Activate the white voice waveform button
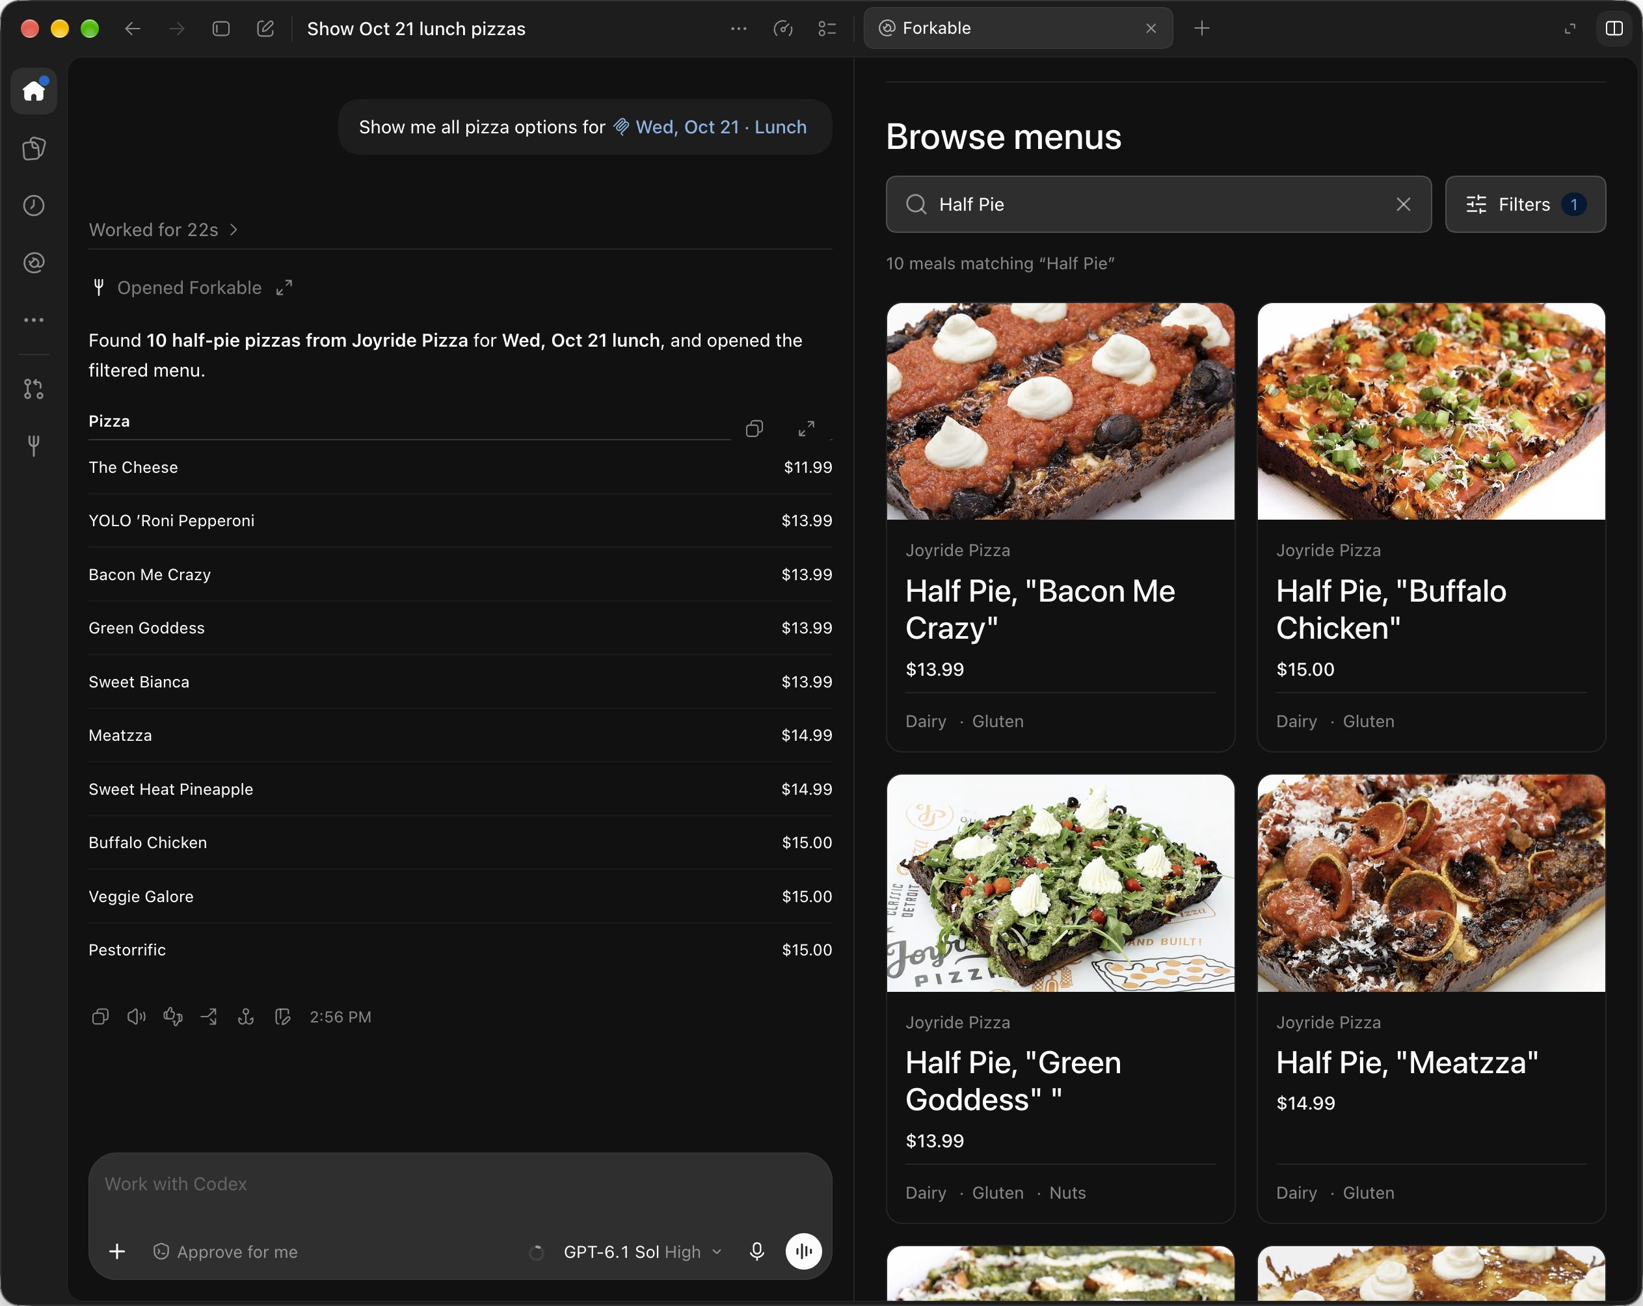 point(803,1251)
